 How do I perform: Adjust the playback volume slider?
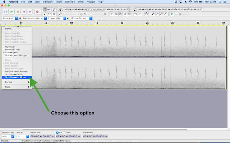click(97, 14)
